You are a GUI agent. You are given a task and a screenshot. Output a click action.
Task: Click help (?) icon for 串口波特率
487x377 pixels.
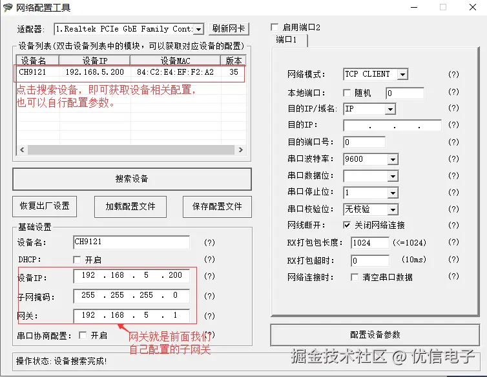click(453, 159)
